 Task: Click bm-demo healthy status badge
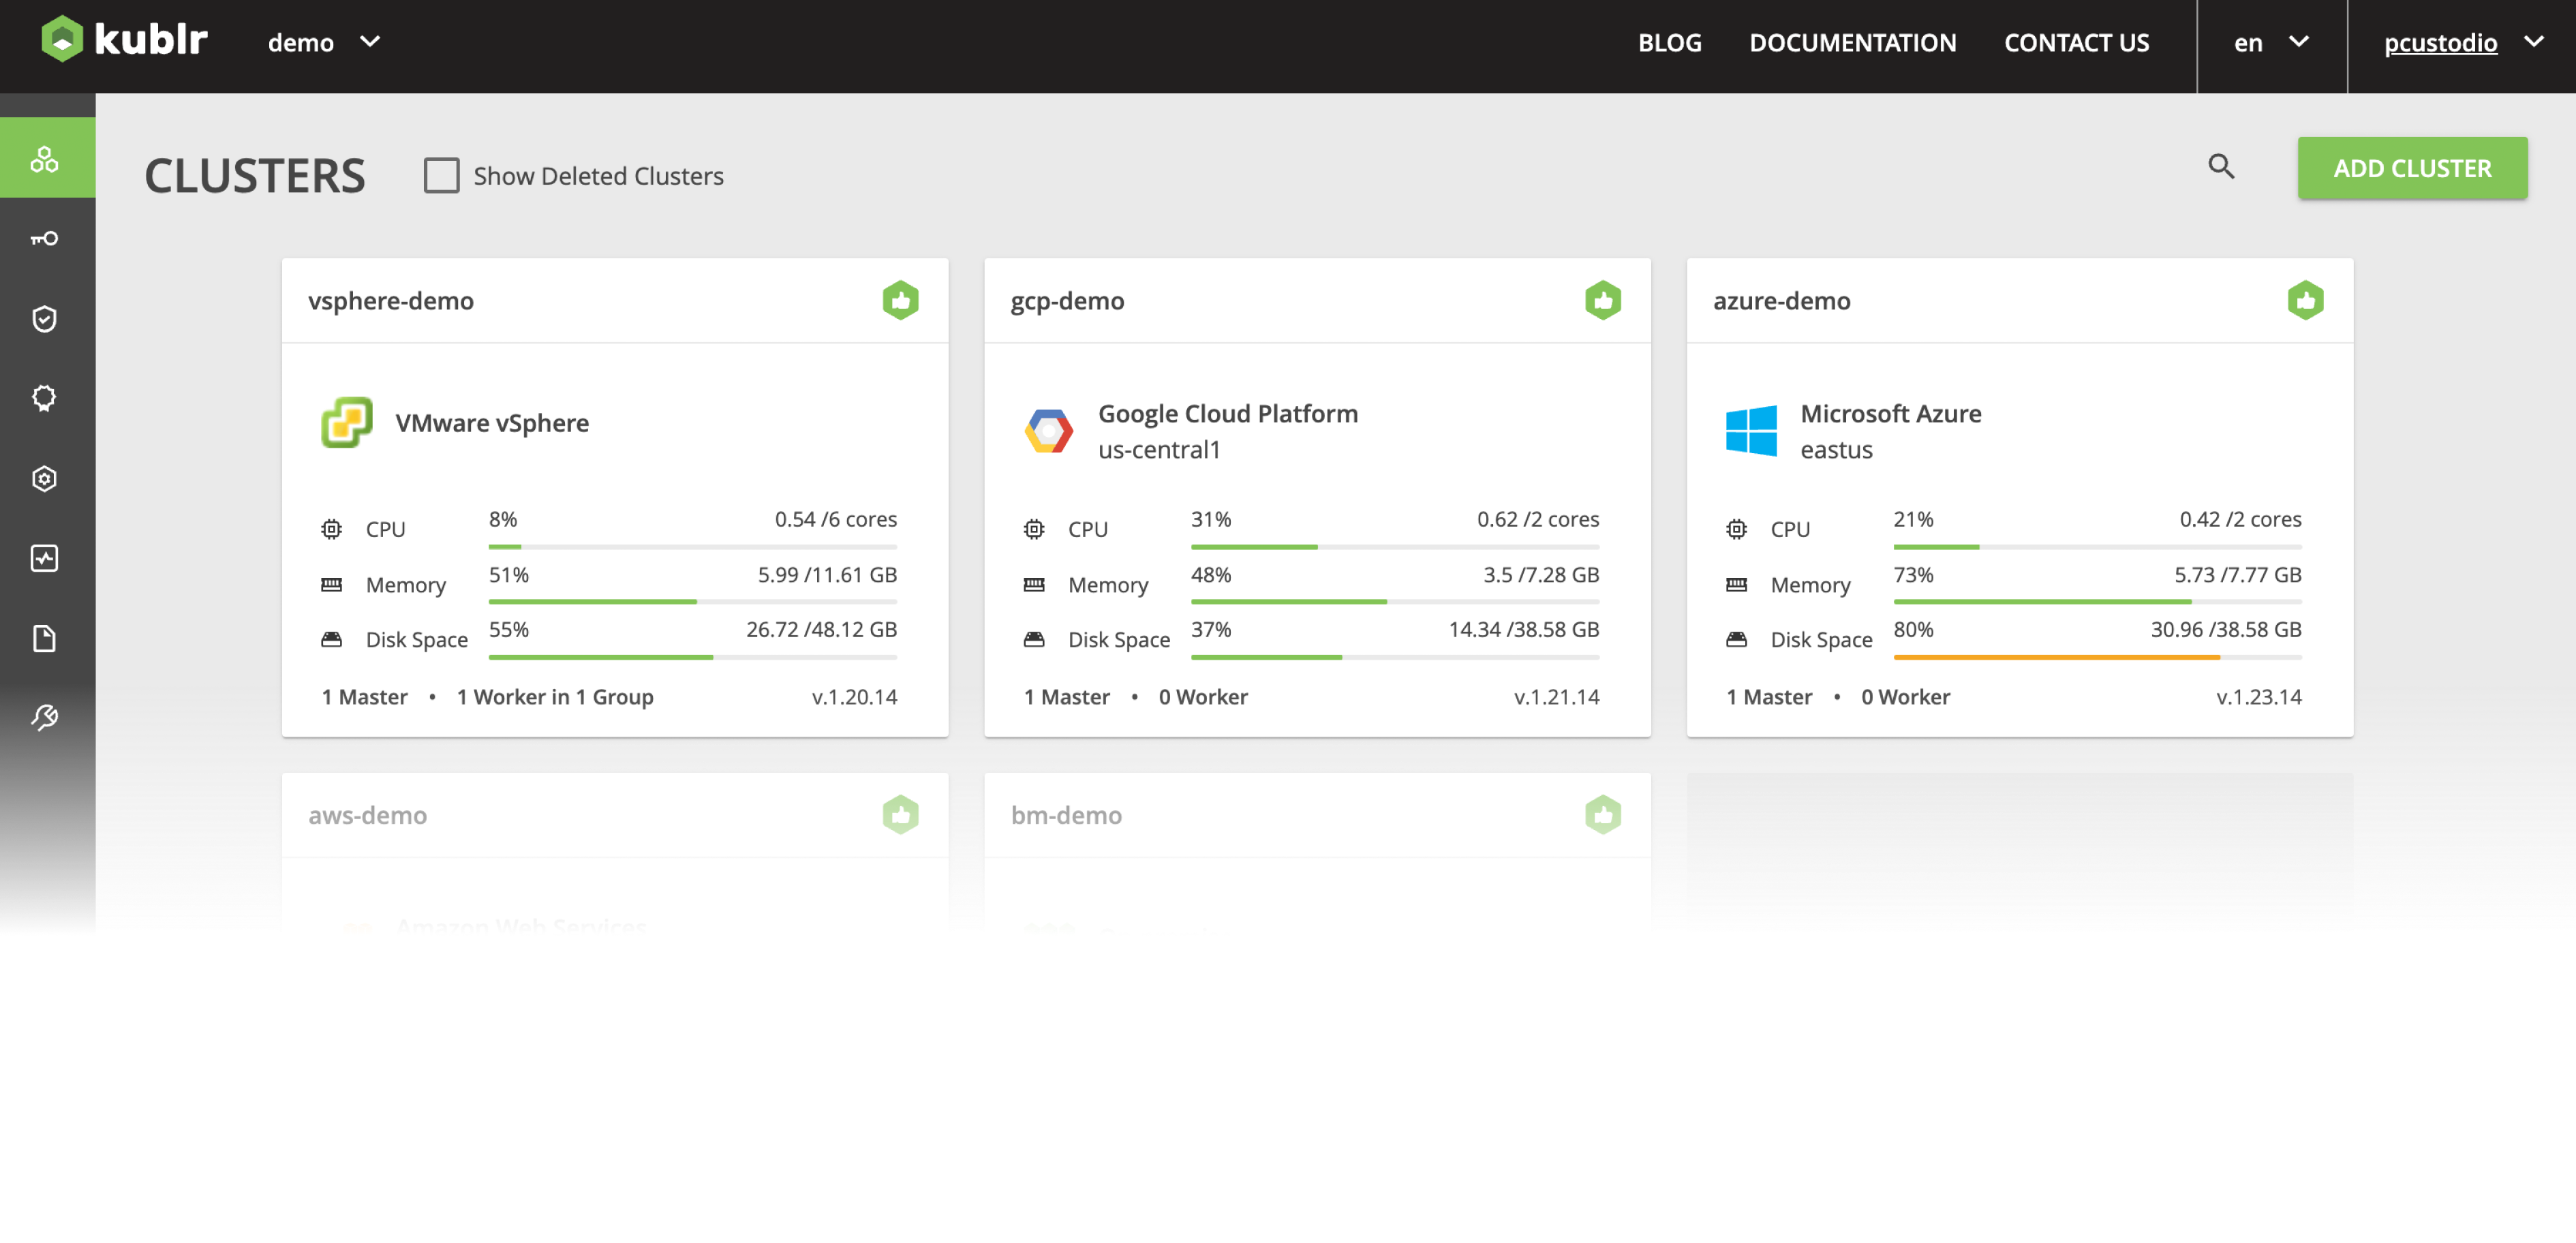[x=1602, y=815]
